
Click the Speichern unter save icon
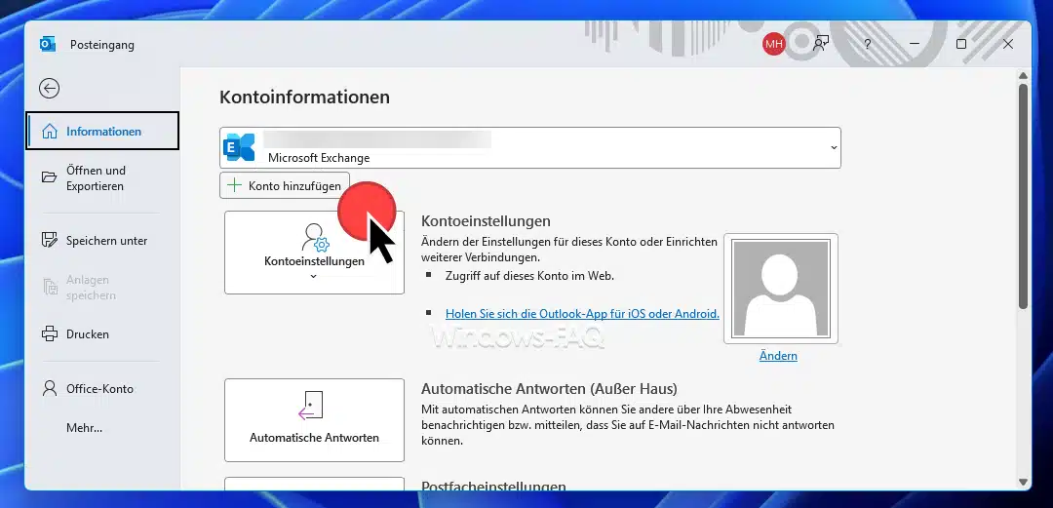[x=50, y=241]
